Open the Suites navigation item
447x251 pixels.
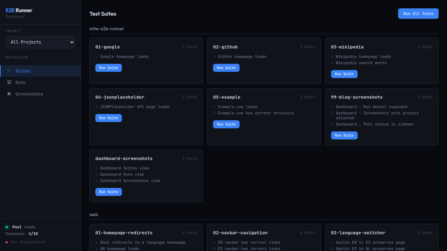click(40, 71)
